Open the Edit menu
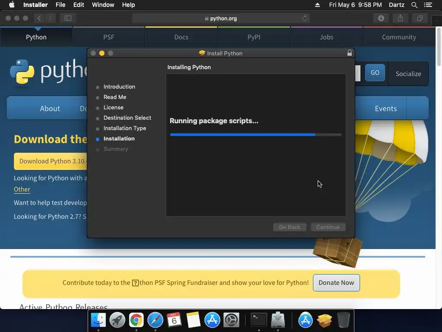 pyautogui.click(x=79, y=5)
